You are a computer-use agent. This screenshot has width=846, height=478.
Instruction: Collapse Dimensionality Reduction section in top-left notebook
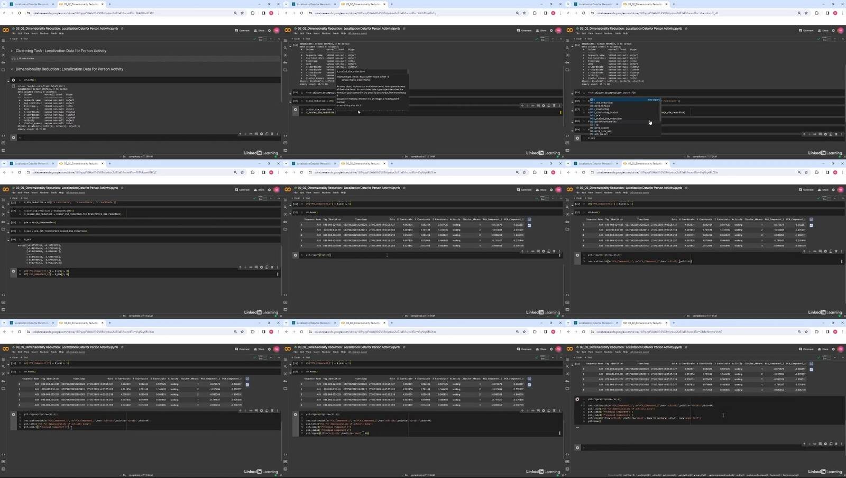click(x=12, y=69)
